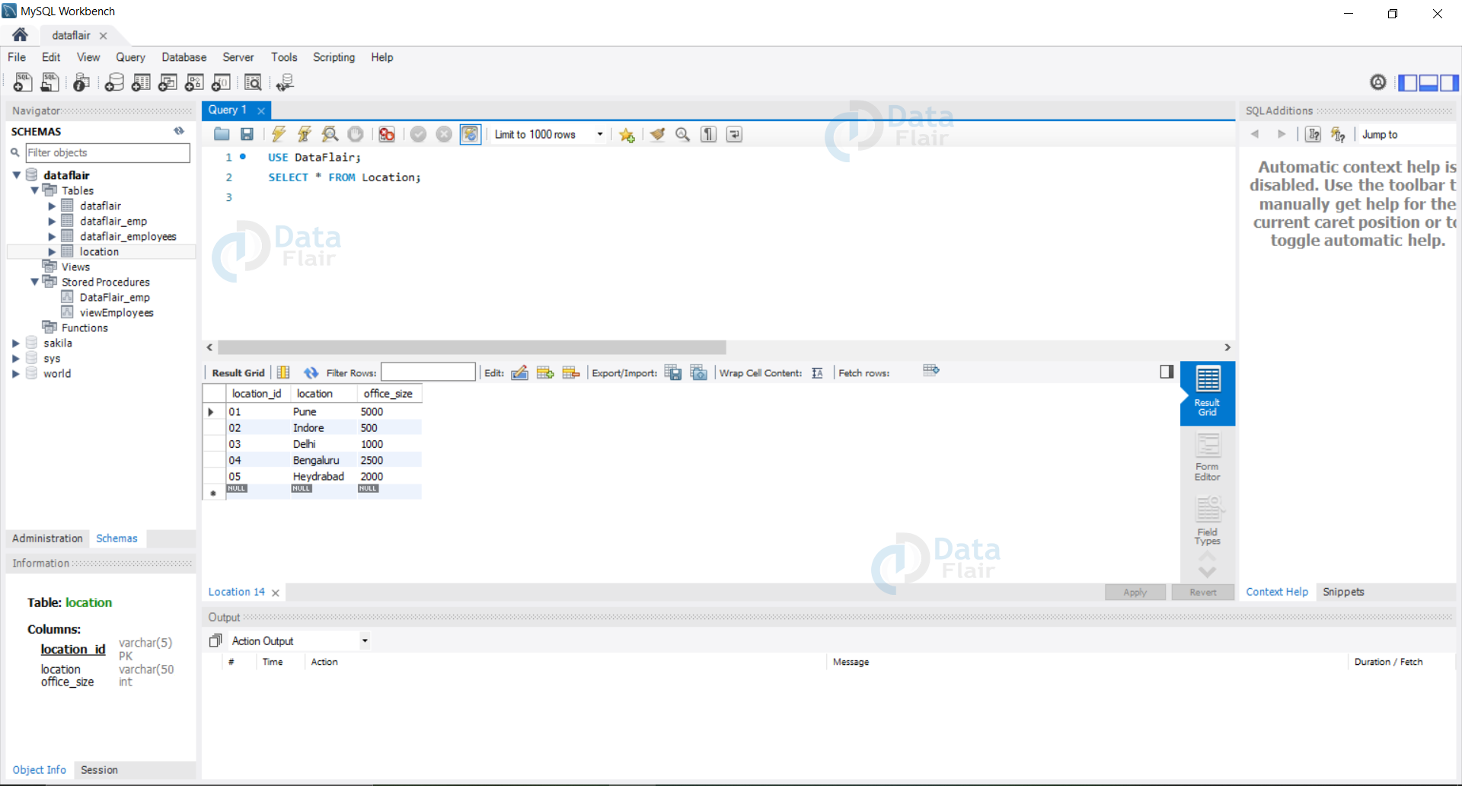Screen dimensions: 1462x786
Task: Execute statement under cursor icon
Action: [305, 134]
